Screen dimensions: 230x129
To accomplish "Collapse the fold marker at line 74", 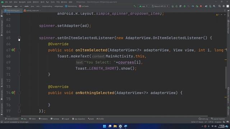I will pos(19,93).
